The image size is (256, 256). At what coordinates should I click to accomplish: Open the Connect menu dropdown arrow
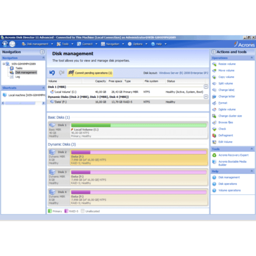coord(96,44)
